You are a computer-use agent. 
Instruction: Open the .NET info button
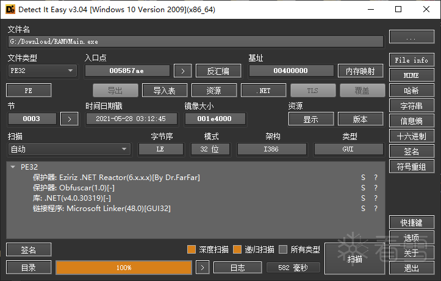coord(264,91)
